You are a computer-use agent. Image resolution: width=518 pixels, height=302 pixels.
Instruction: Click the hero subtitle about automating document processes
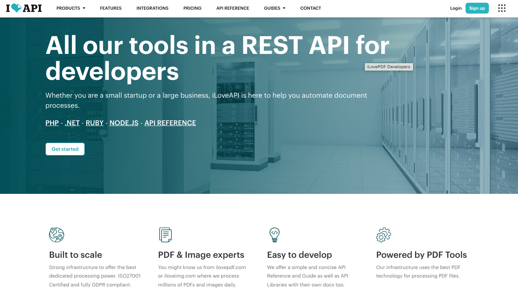[206, 100]
